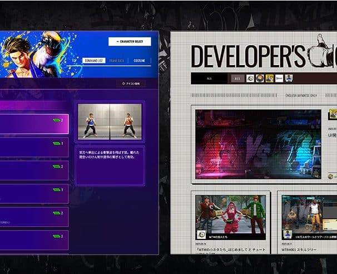This screenshot has width=337, height=274.
Task: Click the CHARACTER SELECT button
Action: [x=130, y=42]
